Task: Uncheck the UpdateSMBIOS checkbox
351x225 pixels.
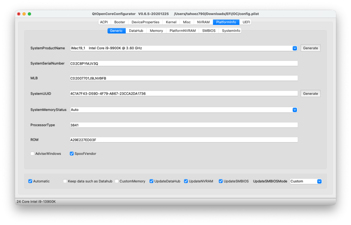Action: coord(220,181)
